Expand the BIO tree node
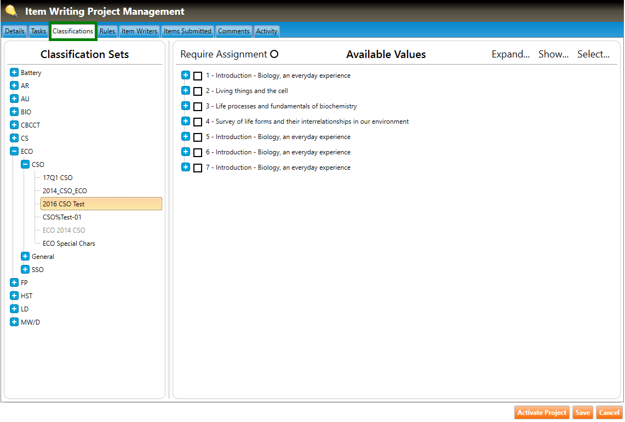 pyautogui.click(x=14, y=112)
